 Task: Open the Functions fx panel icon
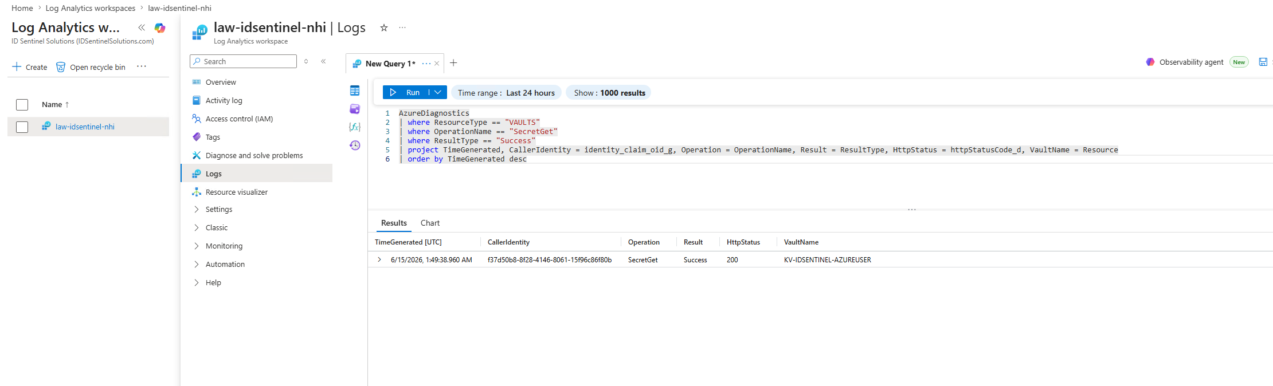pos(355,127)
